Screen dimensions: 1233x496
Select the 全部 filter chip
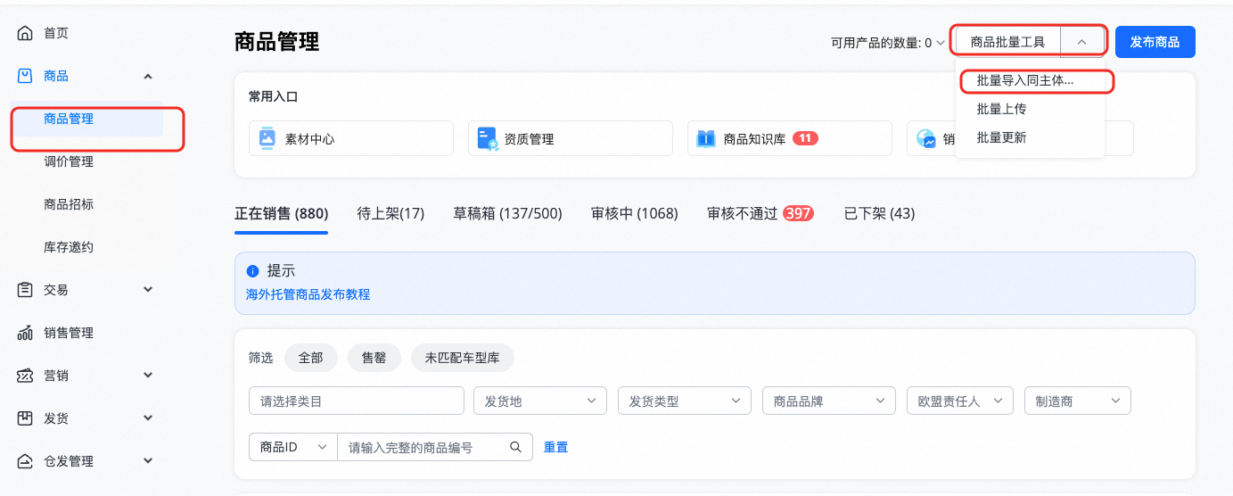[x=310, y=358]
